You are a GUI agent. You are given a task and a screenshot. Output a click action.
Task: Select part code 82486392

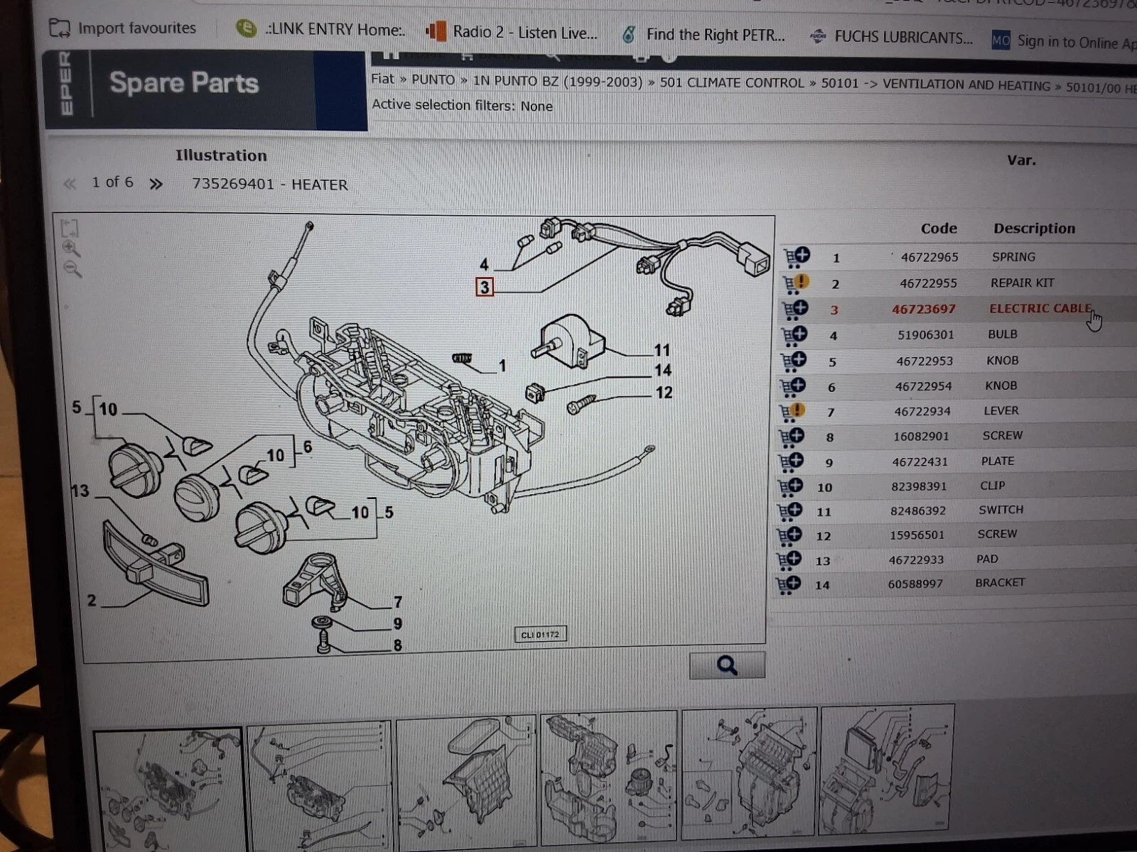[x=919, y=511]
